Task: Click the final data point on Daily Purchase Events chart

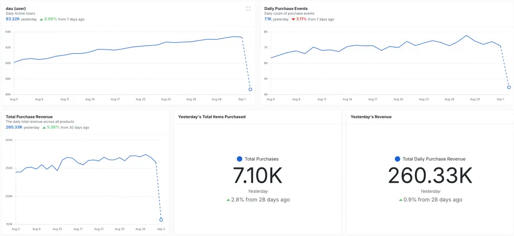Action: tap(509, 87)
